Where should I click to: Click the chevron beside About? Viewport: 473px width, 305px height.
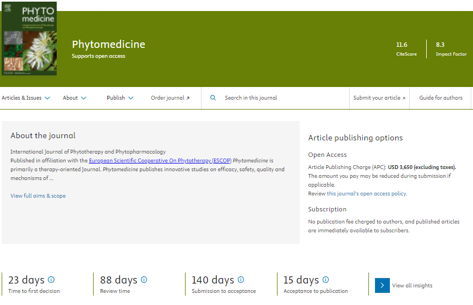tap(84, 98)
